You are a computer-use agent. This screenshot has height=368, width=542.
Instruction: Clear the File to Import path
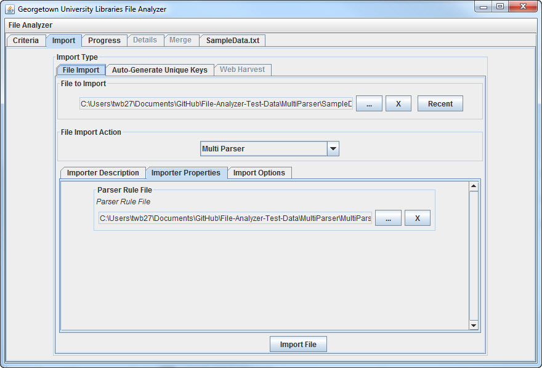tap(398, 104)
